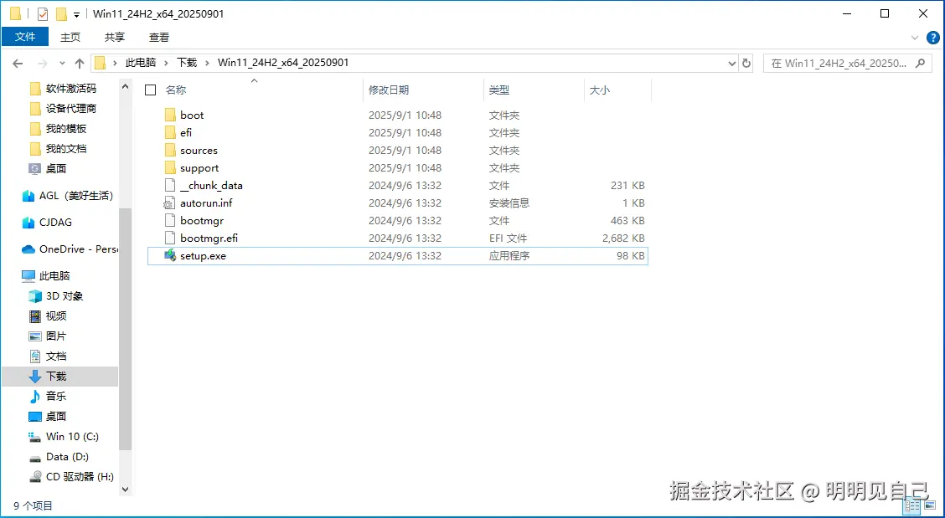Screen dimensions: 945x518
Task: Click the navigation pane scrollbar thumb
Action: coord(125,328)
